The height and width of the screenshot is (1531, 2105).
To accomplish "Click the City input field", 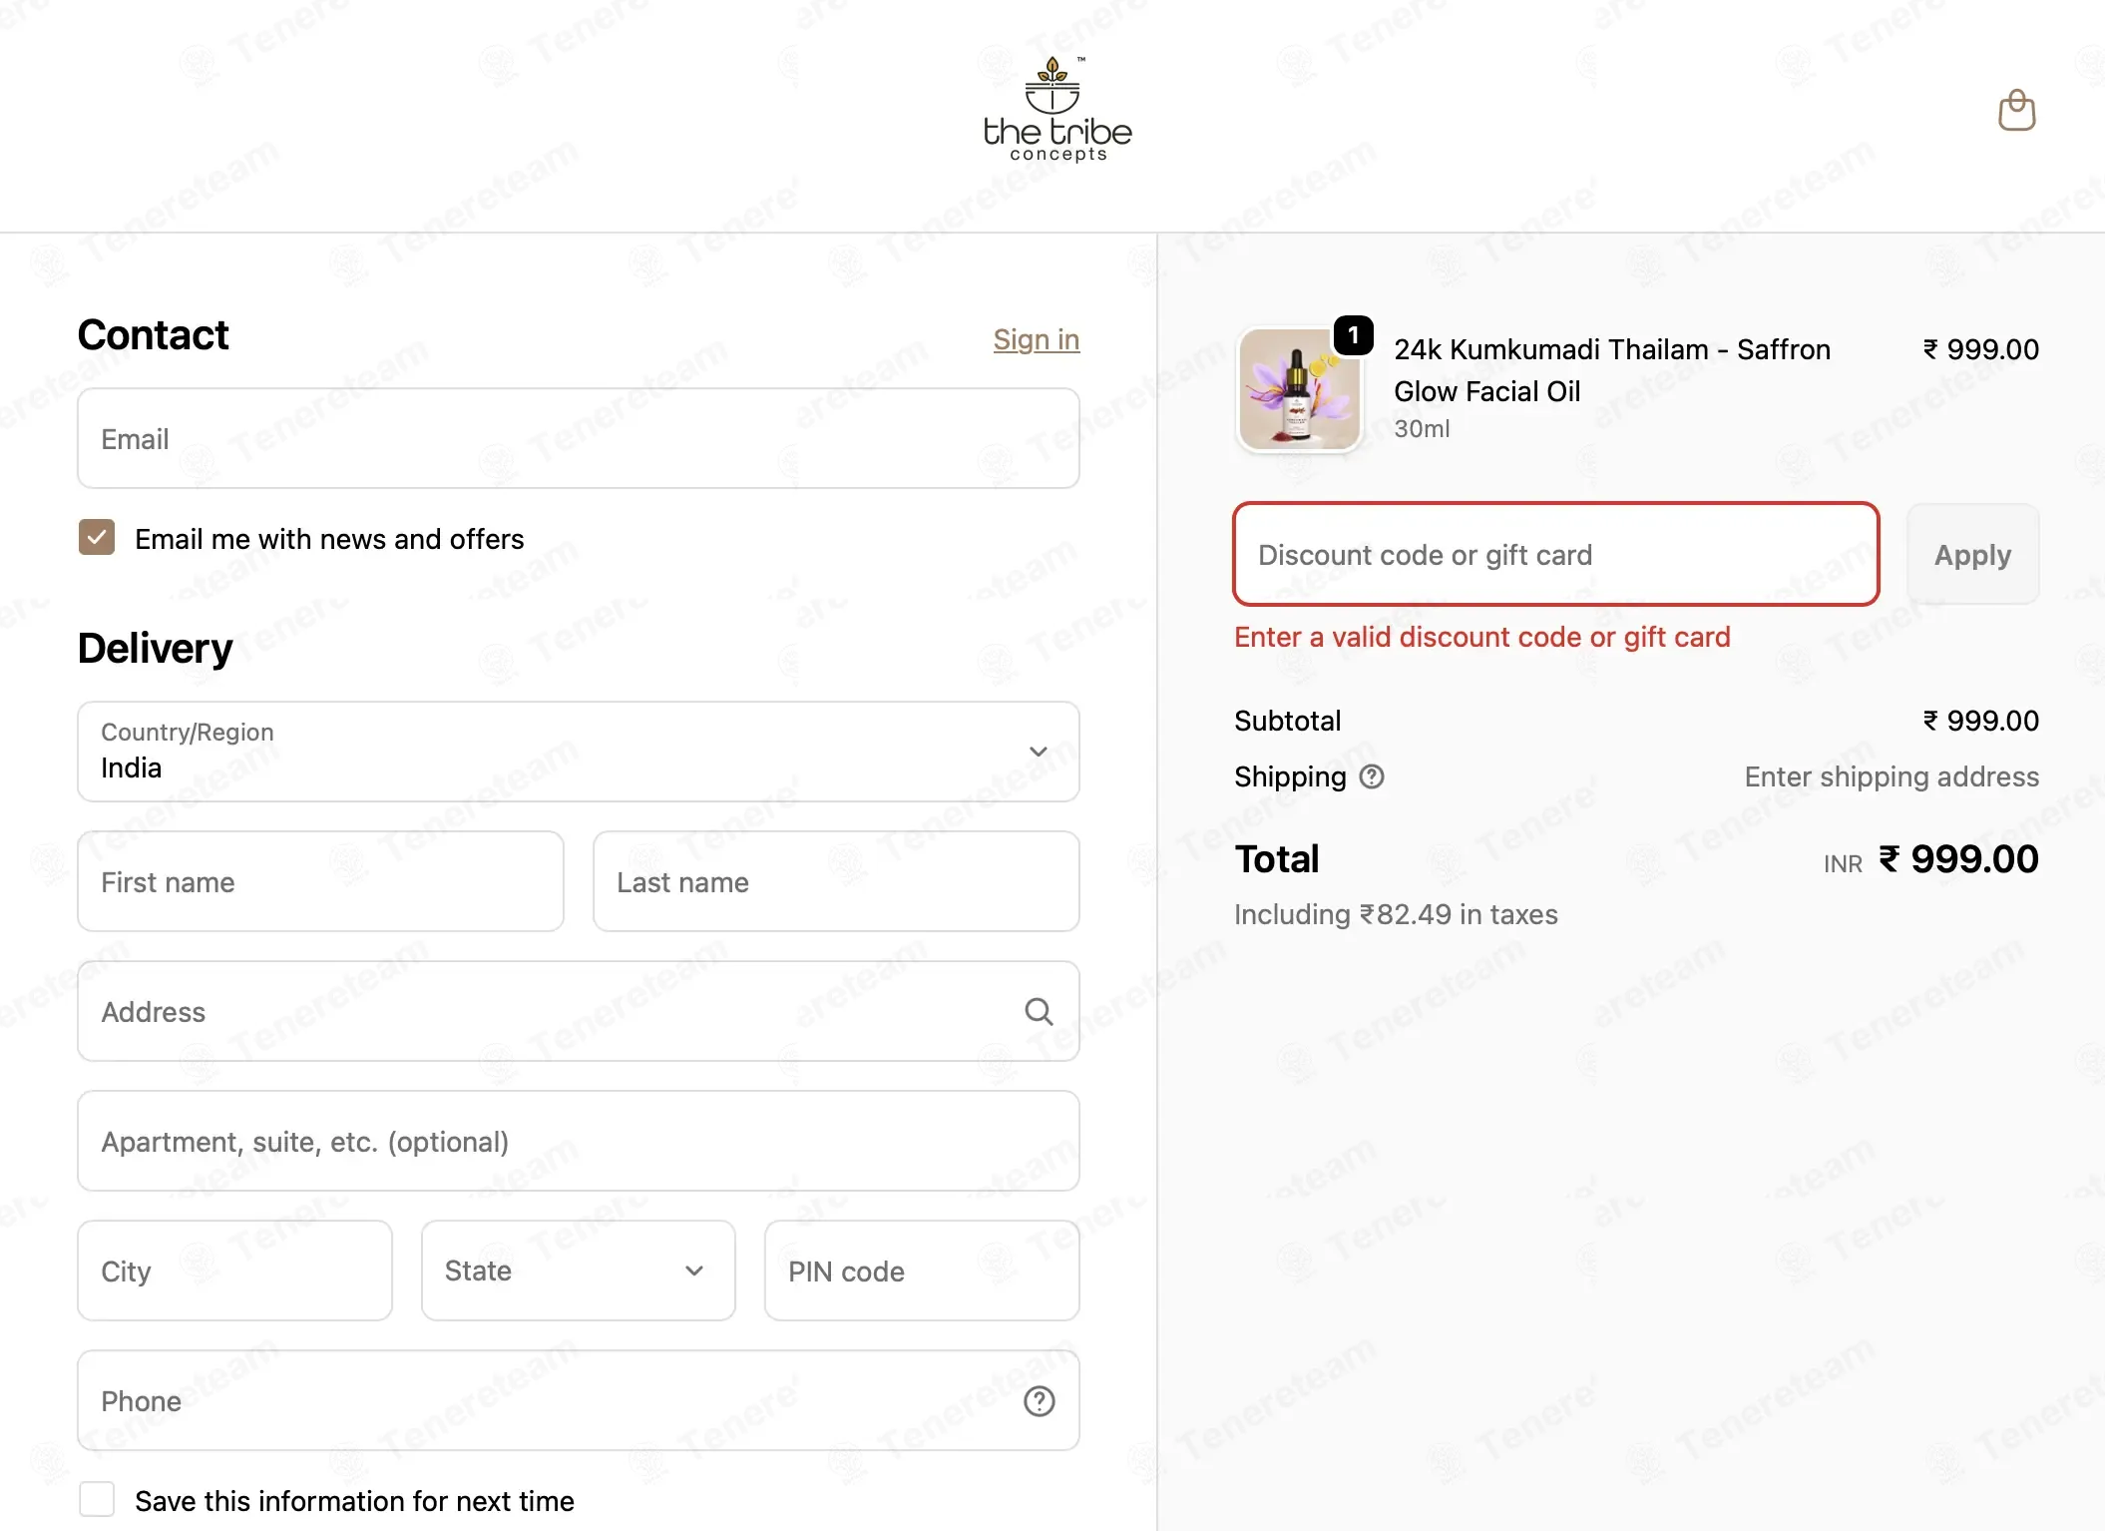I will coord(235,1271).
